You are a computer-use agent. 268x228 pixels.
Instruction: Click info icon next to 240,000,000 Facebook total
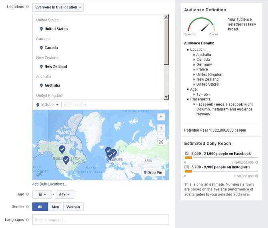256,162
